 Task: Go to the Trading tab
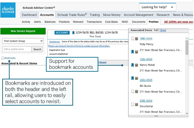click(95, 15)
